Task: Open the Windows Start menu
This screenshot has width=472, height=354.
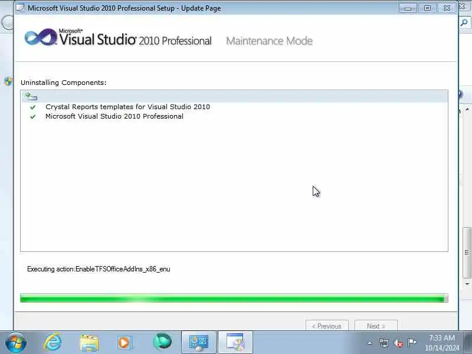Action: [16, 343]
